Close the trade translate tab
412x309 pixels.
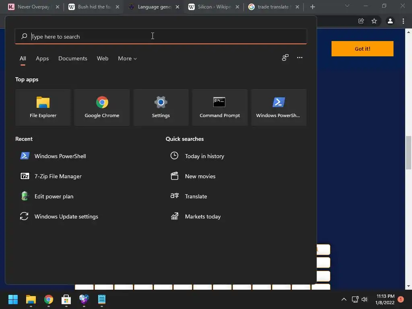pos(297,7)
